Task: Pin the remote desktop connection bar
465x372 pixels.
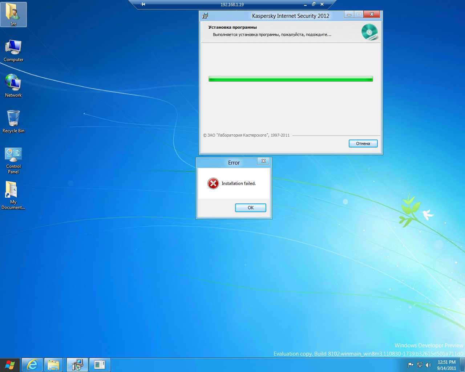Action: (x=143, y=4)
